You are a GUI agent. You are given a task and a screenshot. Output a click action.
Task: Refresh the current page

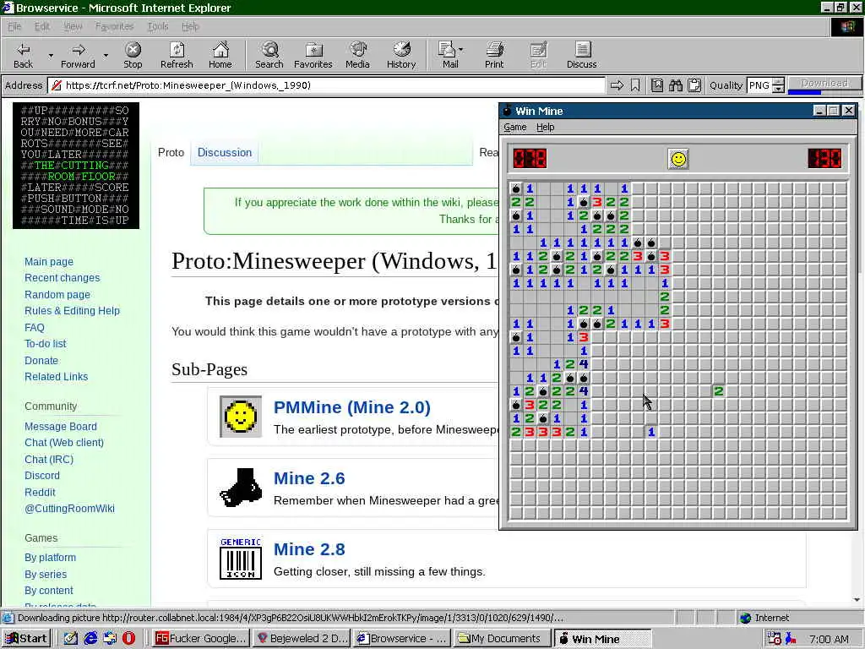pos(177,55)
